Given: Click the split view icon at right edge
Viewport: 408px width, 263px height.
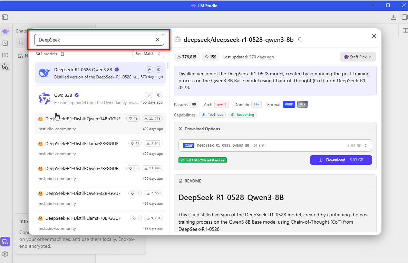Looking at the screenshot, I should 405,31.
